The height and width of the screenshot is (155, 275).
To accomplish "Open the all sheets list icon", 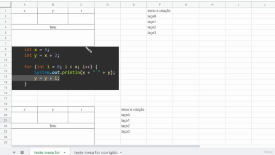I will 22,152.
